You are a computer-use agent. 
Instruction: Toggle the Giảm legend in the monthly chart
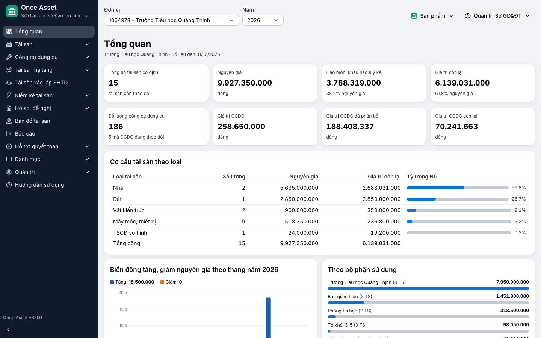171,282
